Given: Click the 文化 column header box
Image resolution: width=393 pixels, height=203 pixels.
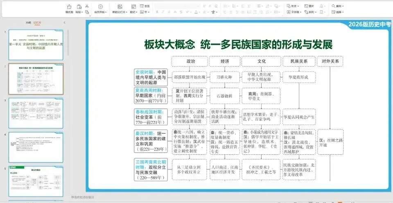Looking at the screenshot, I should (x=261, y=61).
